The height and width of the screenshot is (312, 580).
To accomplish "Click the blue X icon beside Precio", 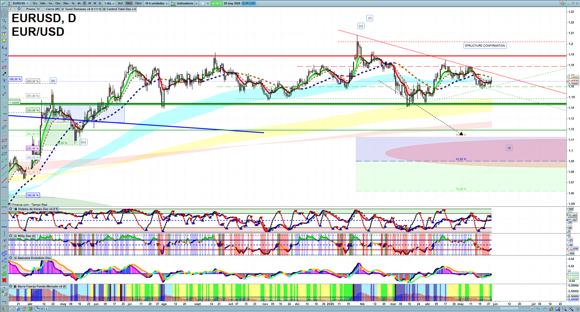I will point(19,9).
